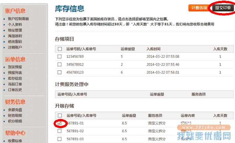This screenshot has height=143, width=235.
Task: Open 订单历史 in the sidebar
Action: point(15,90)
